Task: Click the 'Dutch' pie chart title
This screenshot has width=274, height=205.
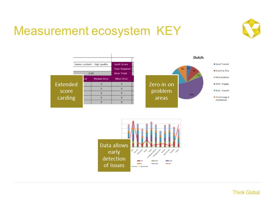Action: click(198, 58)
